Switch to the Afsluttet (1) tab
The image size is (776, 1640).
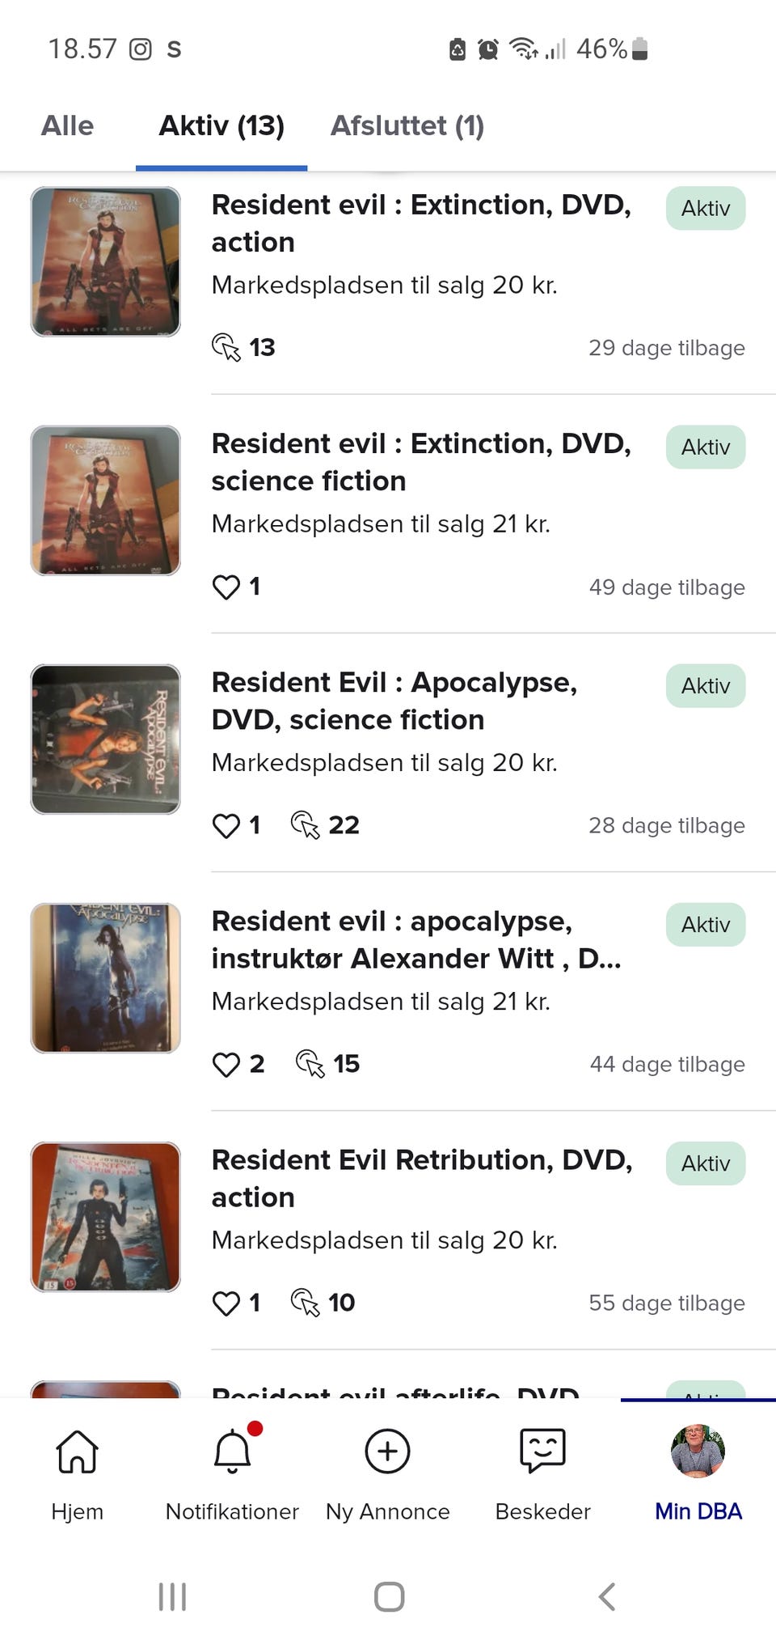coord(407,126)
